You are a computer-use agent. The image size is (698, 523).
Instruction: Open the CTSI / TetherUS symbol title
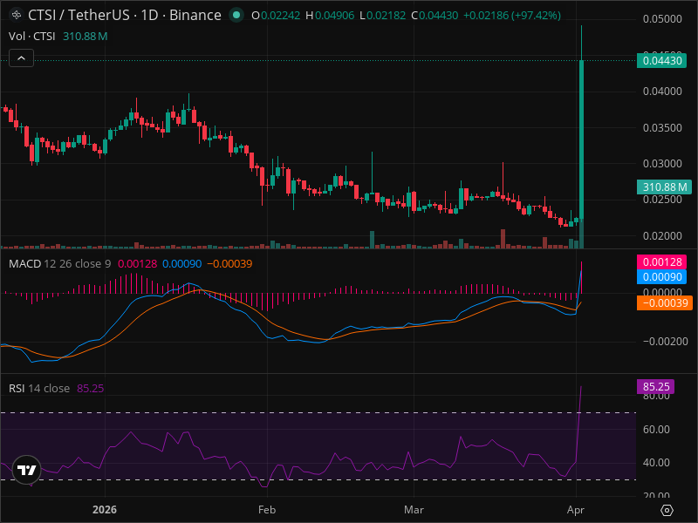coord(124,15)
